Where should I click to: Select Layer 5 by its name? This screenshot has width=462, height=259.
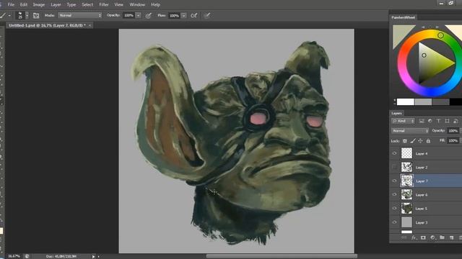[x=422, y=209]
